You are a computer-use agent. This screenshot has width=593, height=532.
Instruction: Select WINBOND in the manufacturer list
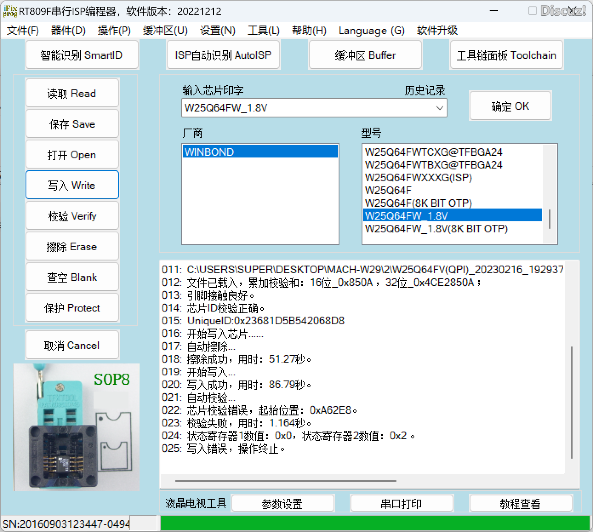[x=260, y=152]
